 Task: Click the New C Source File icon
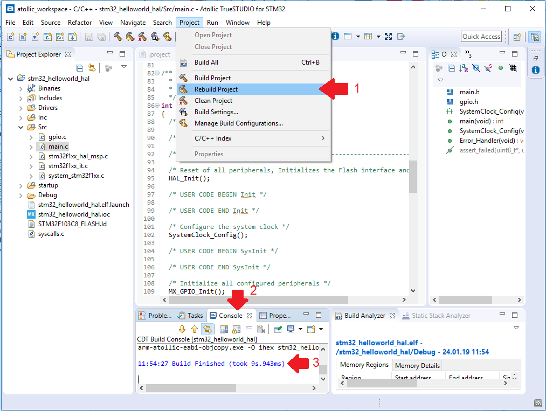coord(10,37)
